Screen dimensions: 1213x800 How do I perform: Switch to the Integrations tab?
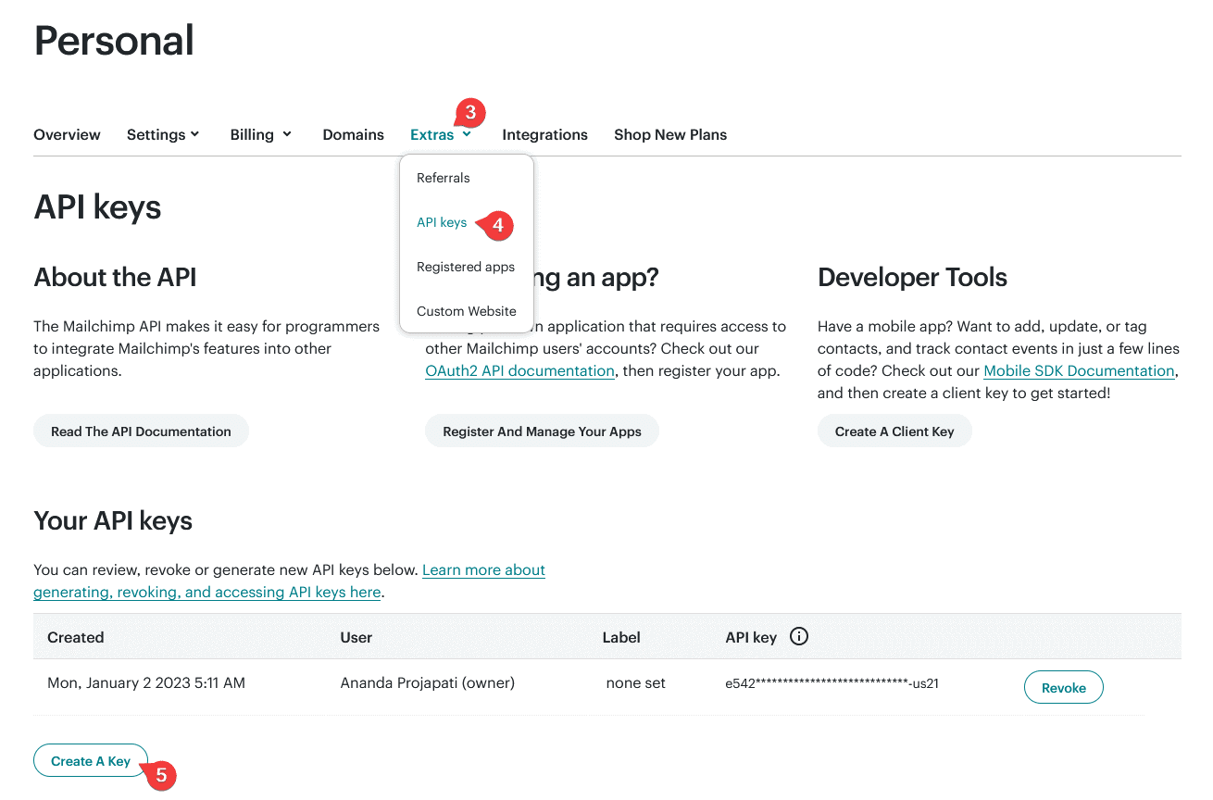pyautogui.click(x=544, y=134)
